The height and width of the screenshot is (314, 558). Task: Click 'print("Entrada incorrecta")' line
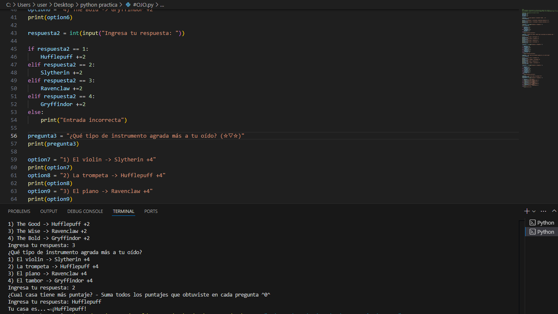click(84, 120)
